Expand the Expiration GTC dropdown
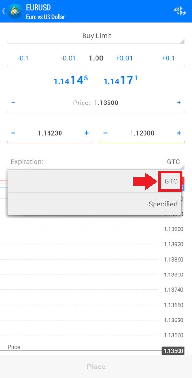The image size is (192, 378). click(x=96, y=162)
